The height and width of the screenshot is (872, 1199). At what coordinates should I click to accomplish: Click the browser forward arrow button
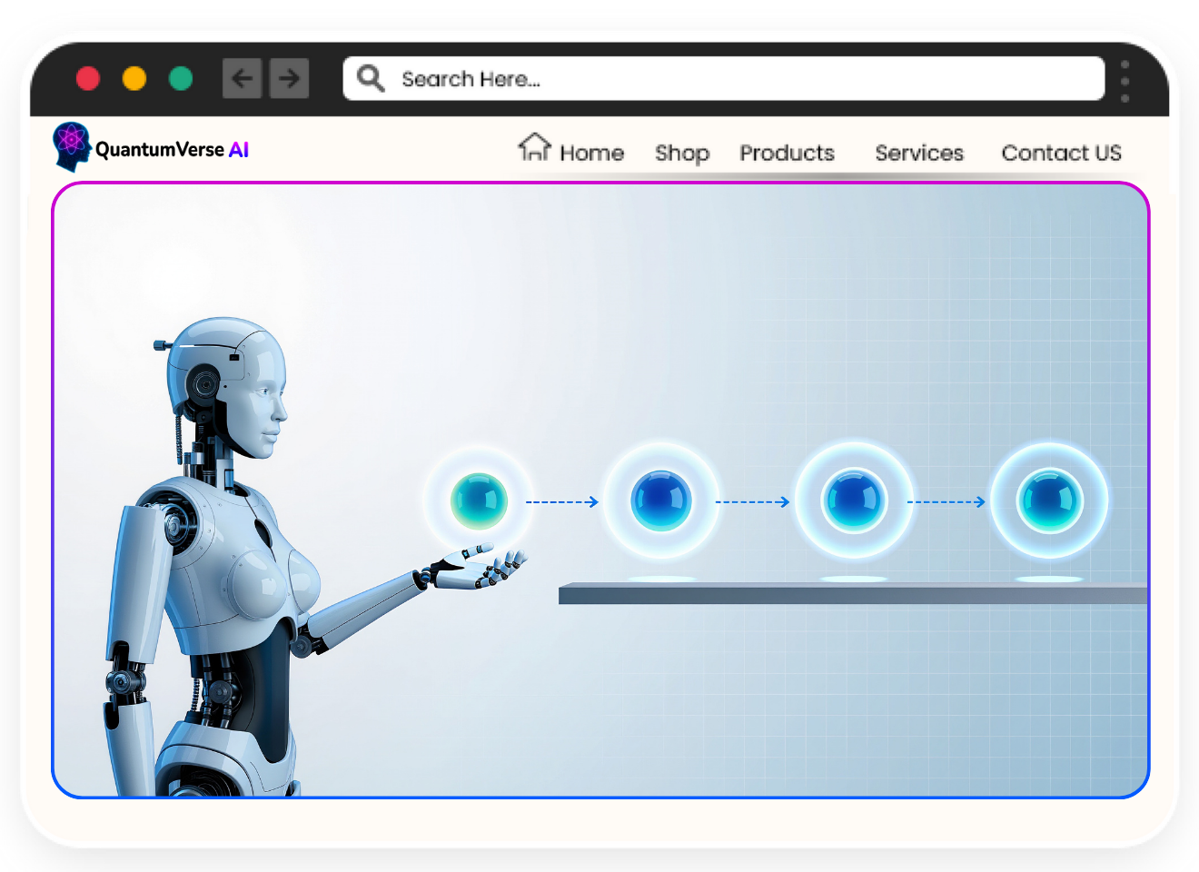point(290,79)
